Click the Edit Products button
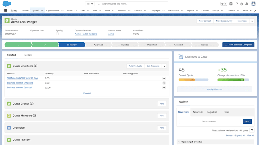The height and width of the screenshot is (145, 259). 153,66
